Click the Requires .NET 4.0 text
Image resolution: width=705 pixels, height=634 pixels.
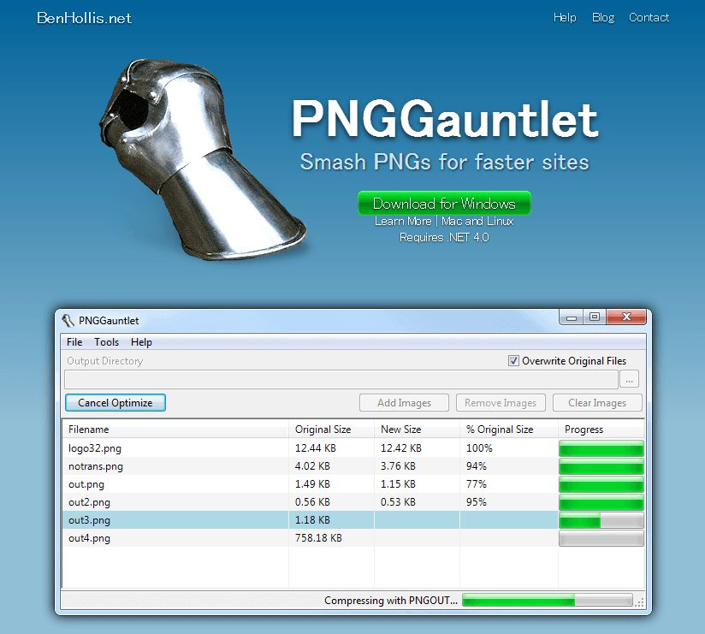click(x=444, y=237)
